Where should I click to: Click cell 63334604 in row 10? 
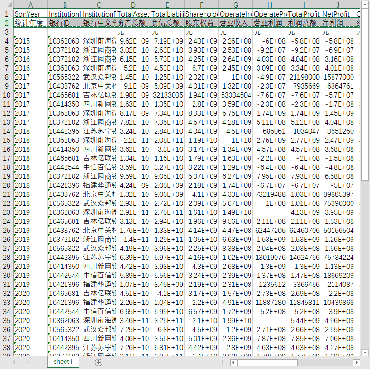[236, 95]
